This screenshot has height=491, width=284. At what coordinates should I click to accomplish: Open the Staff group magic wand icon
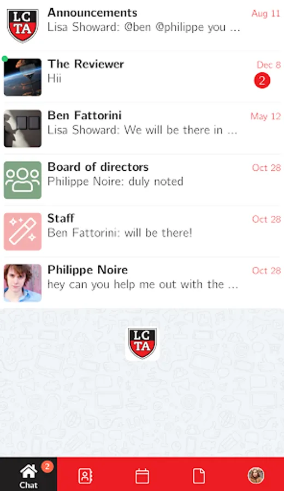22,231
